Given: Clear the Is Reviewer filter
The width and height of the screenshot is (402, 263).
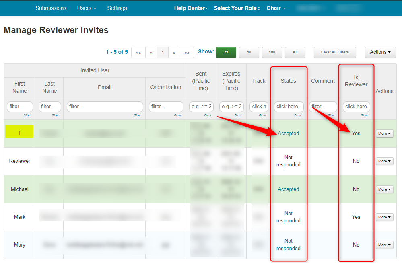Looking at the screenshot, I should [x=364, y=115].
